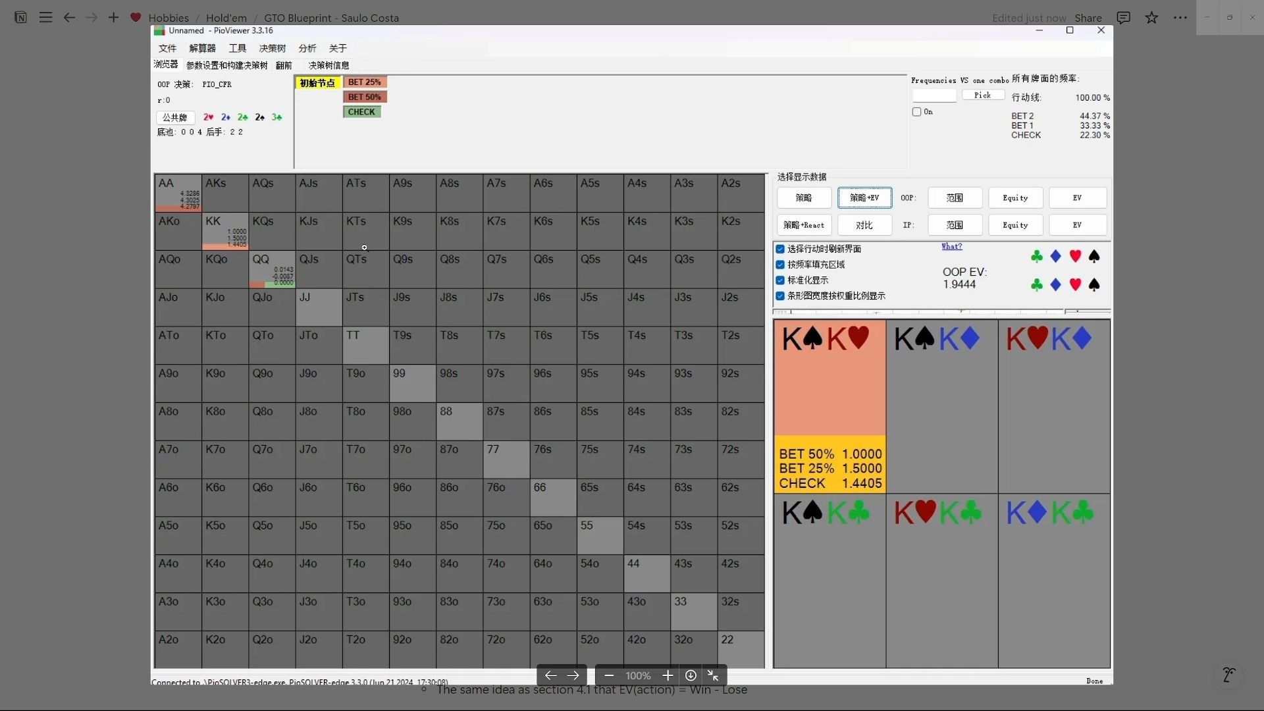
Task: Click next image arrow in viewer toolbar
Action: 573,675
